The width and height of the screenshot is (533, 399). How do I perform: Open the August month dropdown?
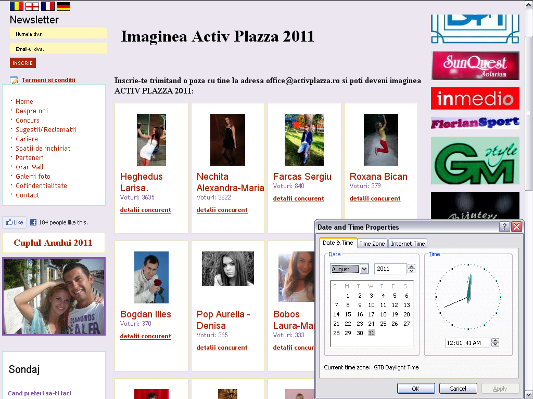pyautogui.click(x=363, y=269)
